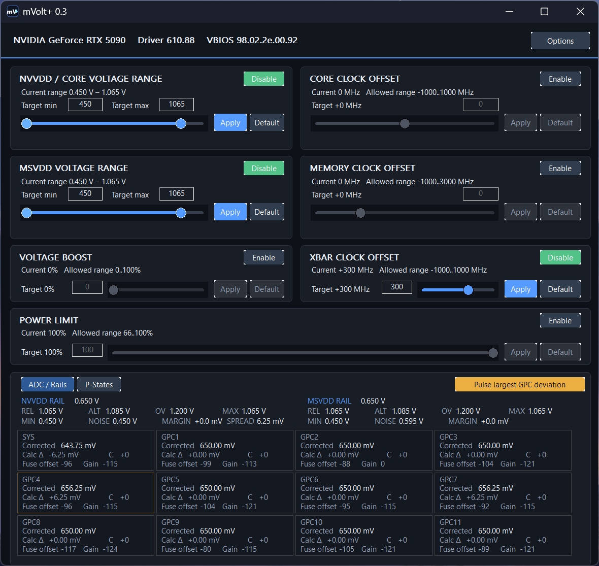Maximize the mVolt+ window
Image resolution: width=599 pixels, height=566 pixels.
click(544, 12)
